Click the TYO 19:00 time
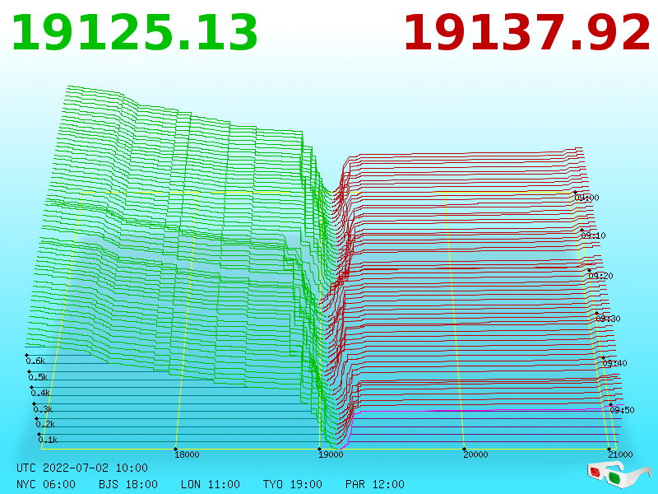The image size is (658, 494). (293, 484)
